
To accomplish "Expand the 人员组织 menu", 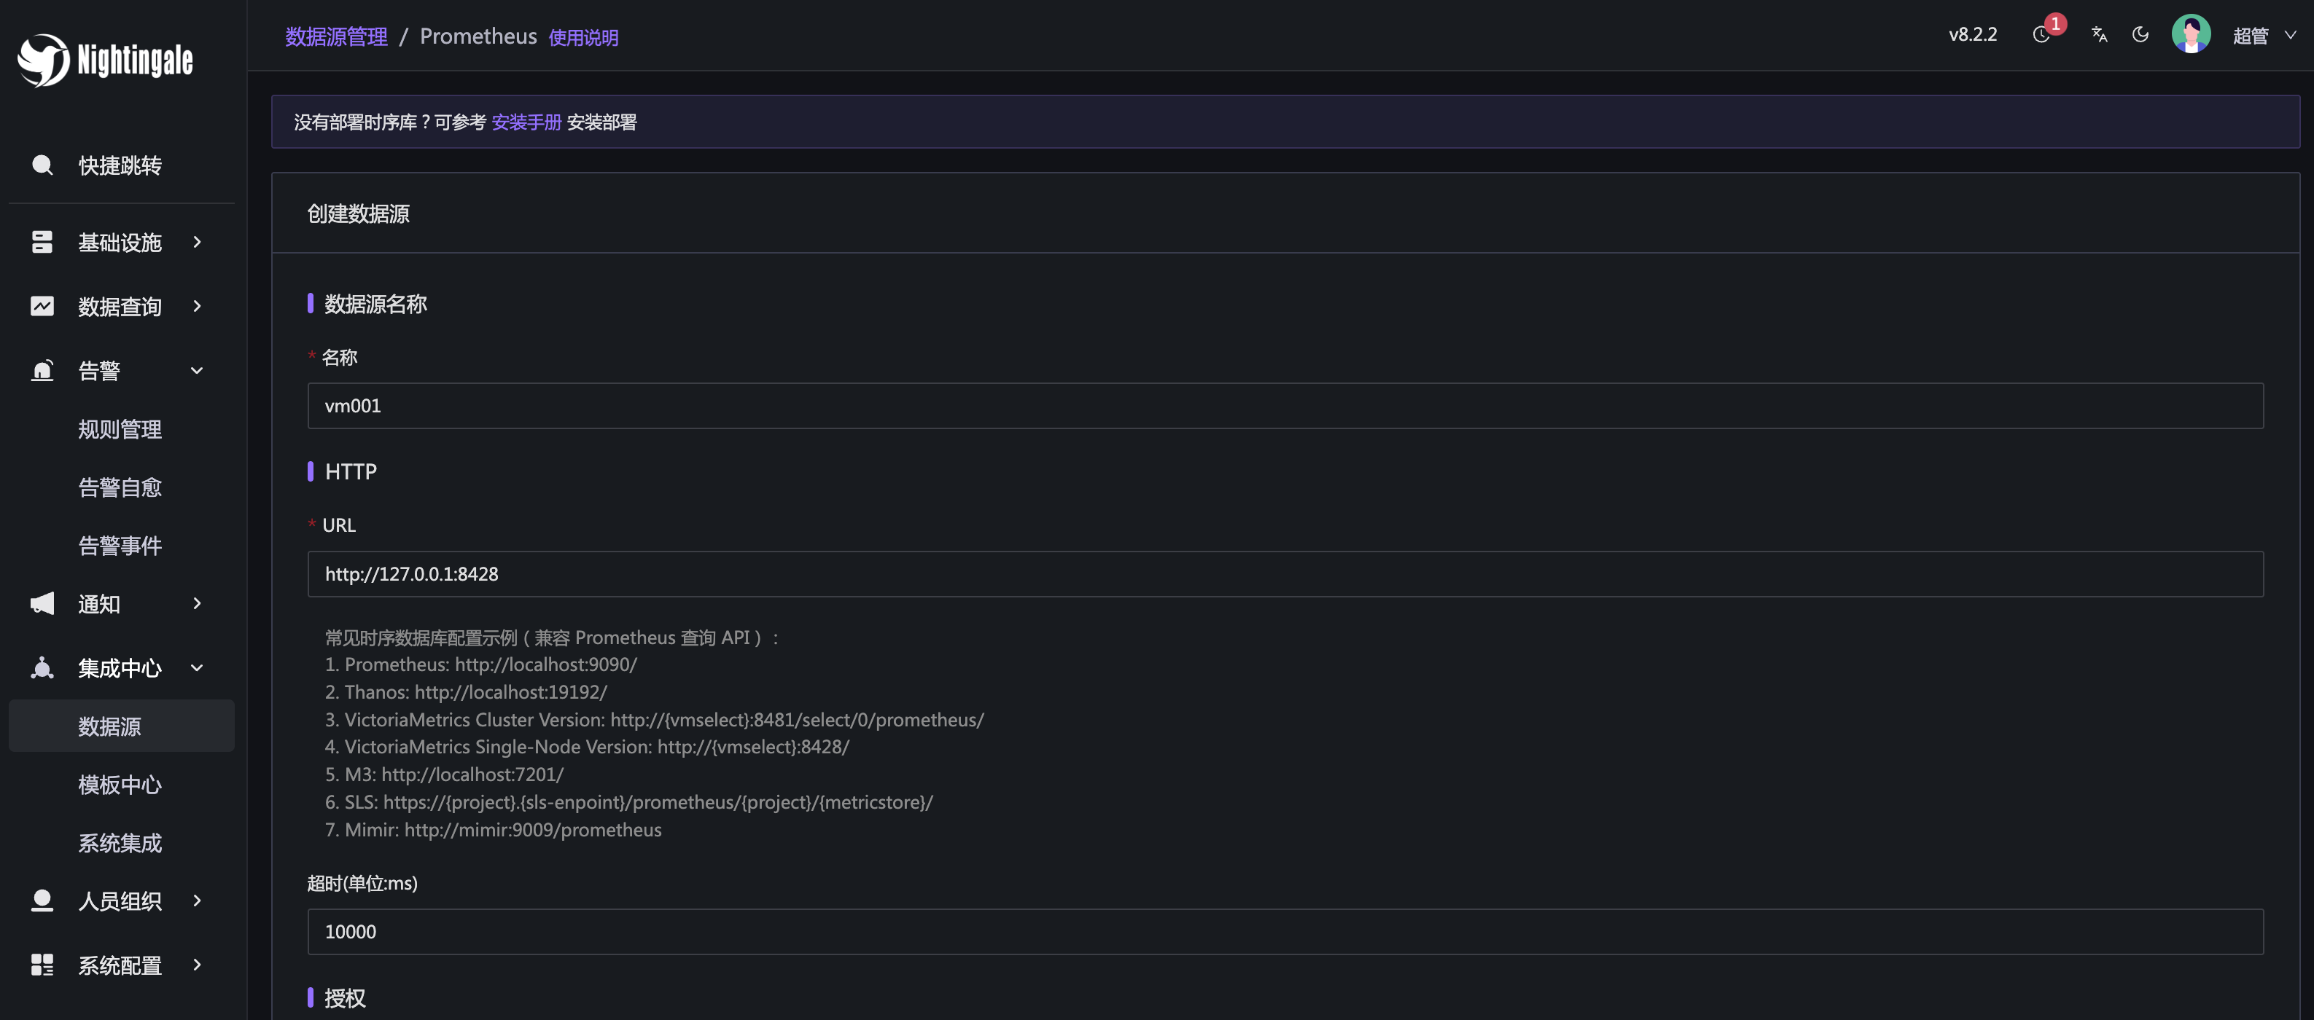I will point(120,900).
